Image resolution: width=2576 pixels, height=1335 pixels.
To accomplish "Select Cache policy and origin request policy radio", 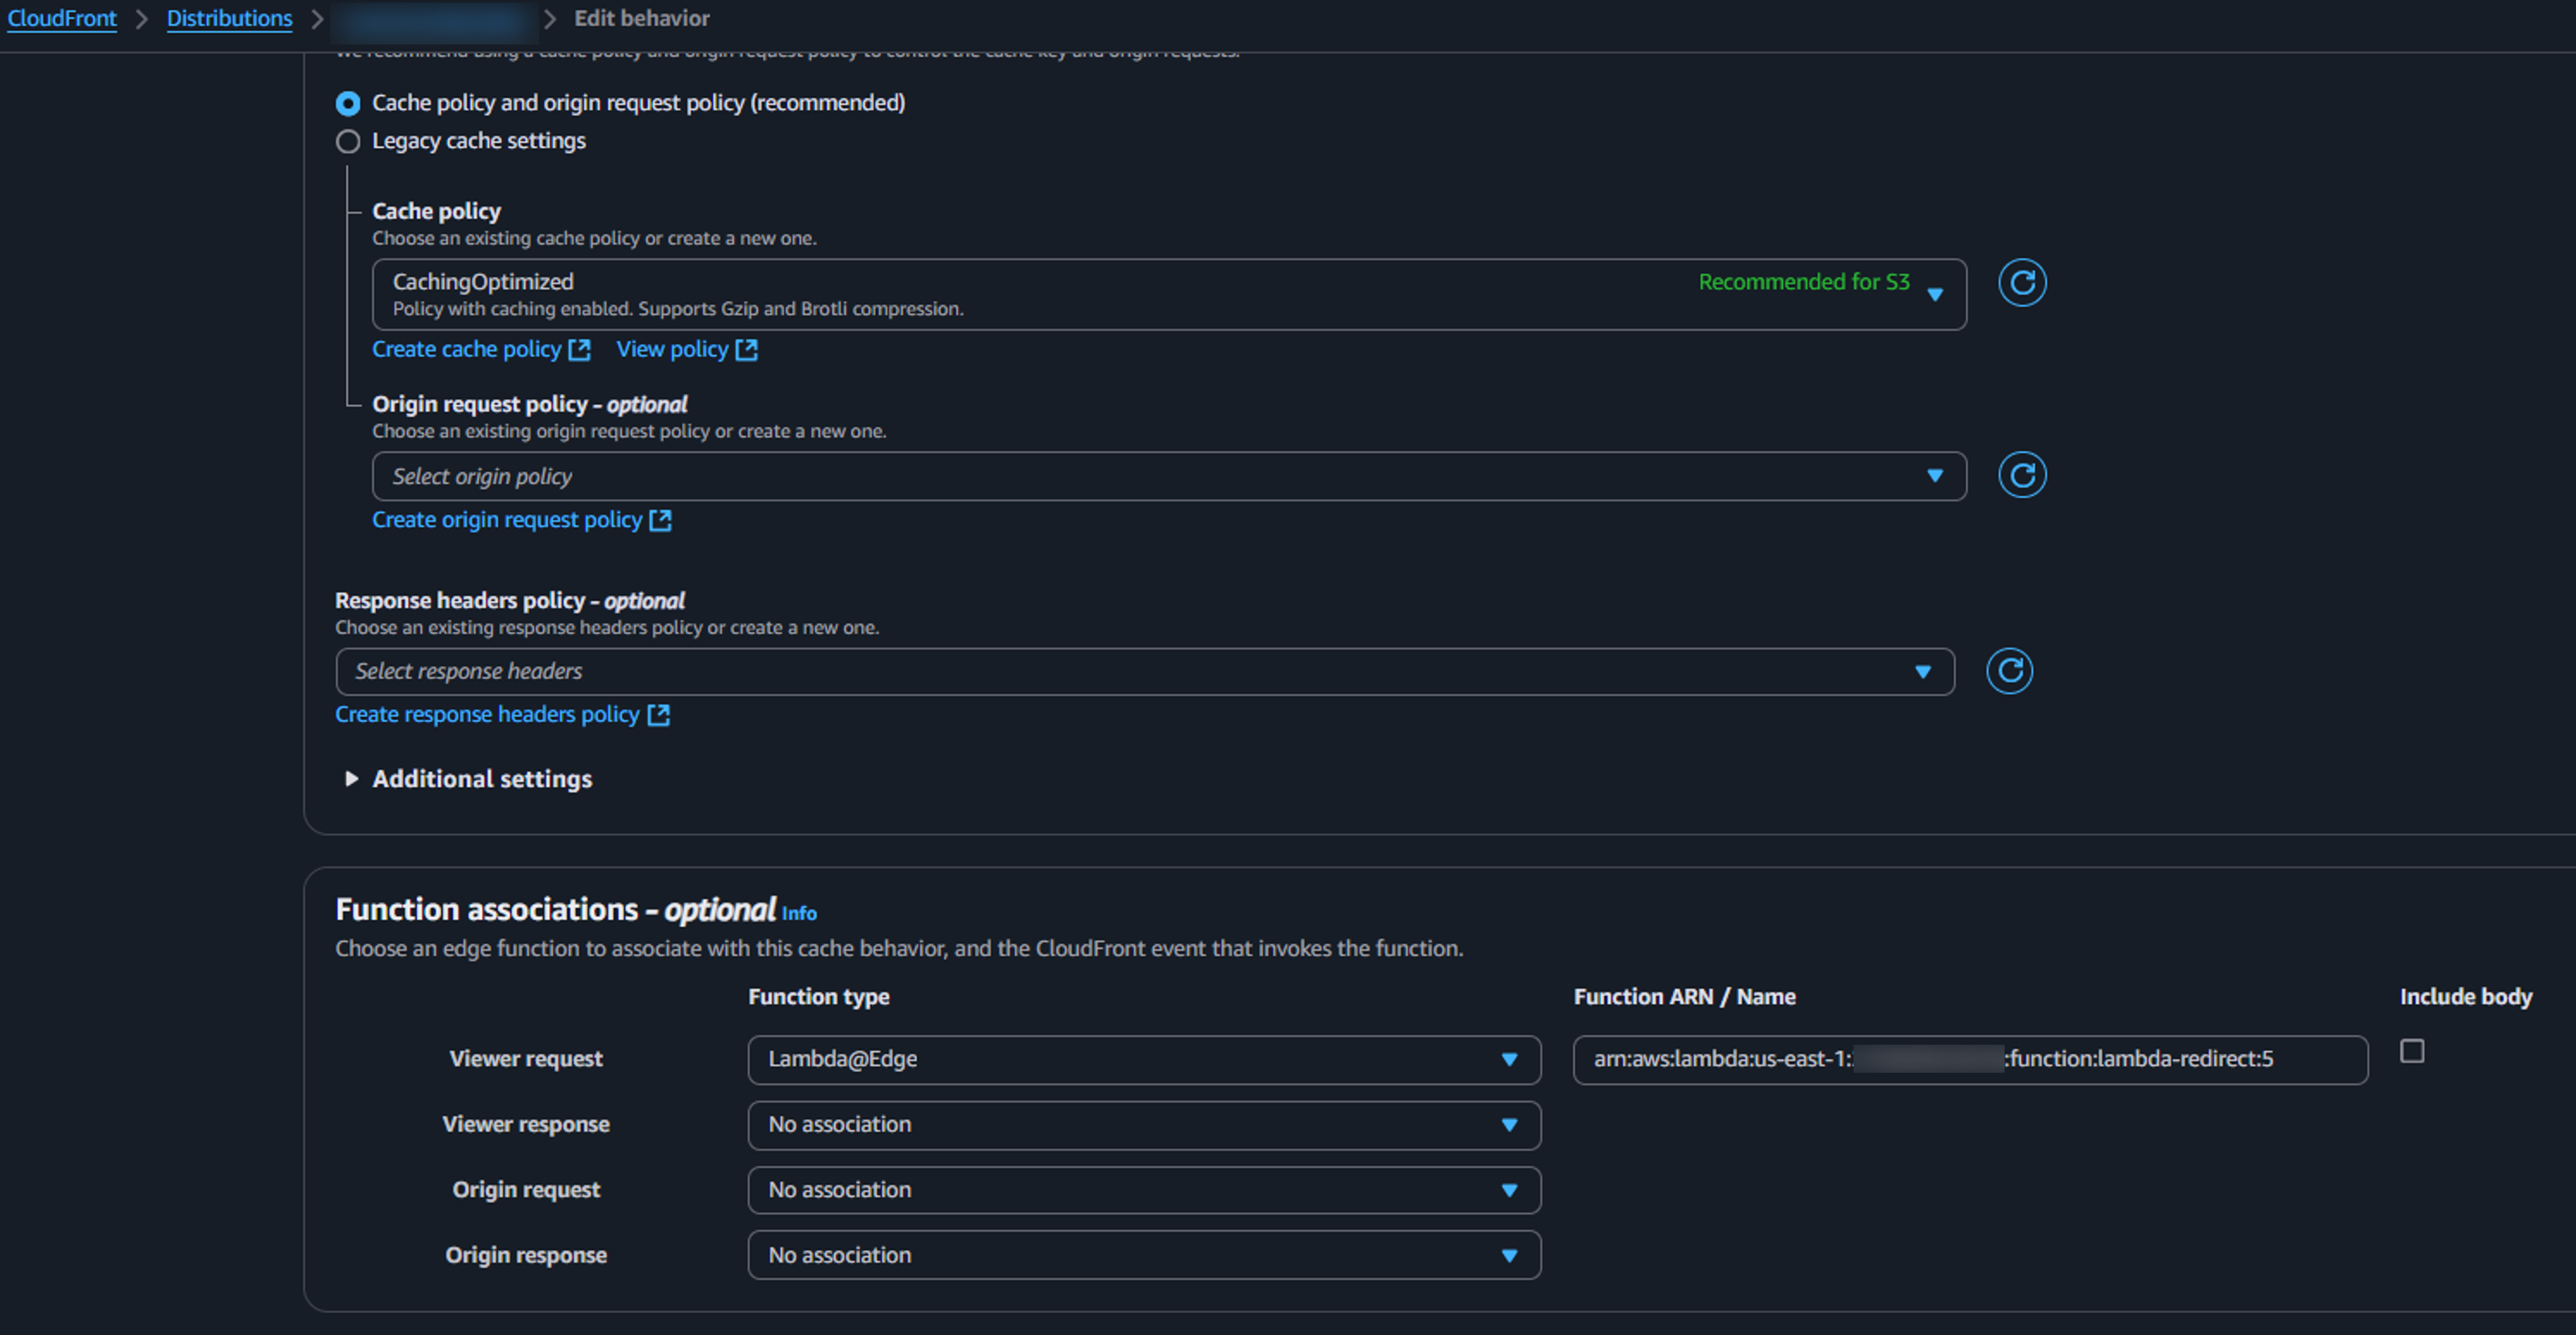I will coord(348,103).
